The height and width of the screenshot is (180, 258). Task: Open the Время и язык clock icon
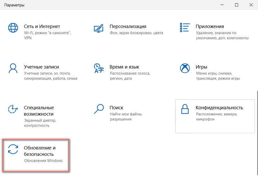pyautogui.click(x=99, y=68)
